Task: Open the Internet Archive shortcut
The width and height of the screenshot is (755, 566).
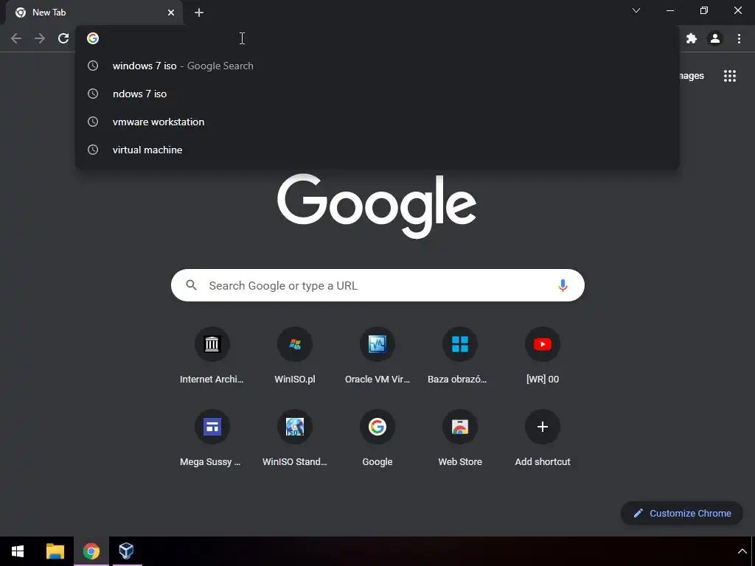Action: pyautogui.click(x=212, y=356)
